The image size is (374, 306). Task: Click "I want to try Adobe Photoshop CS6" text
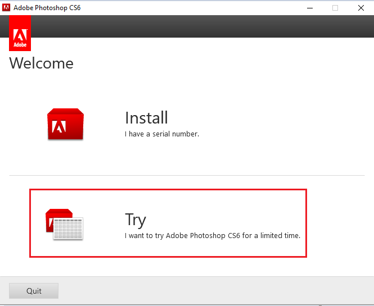coord(182,235)
